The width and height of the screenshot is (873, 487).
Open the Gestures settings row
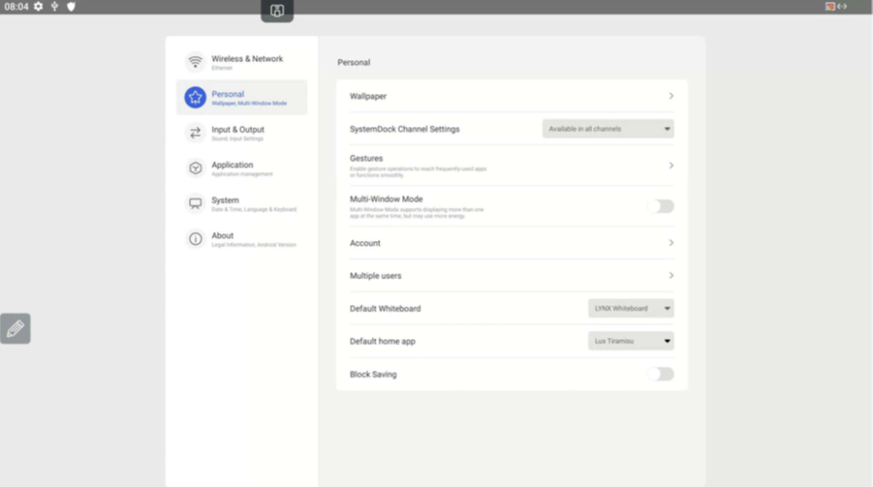tap(512, 166)
